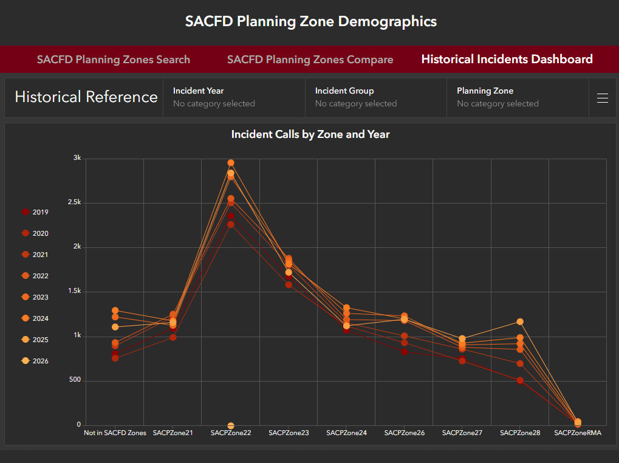Screen dimensions: 619x463
Task: Open the hamburger menu in filter bar
Action: pos(602,98)
